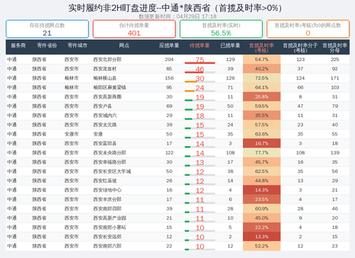This screenshot has width=355, height=258.
Task: Sort by the 寄件省份 column header
Action: pyautogui.click(x=47, y=45)
